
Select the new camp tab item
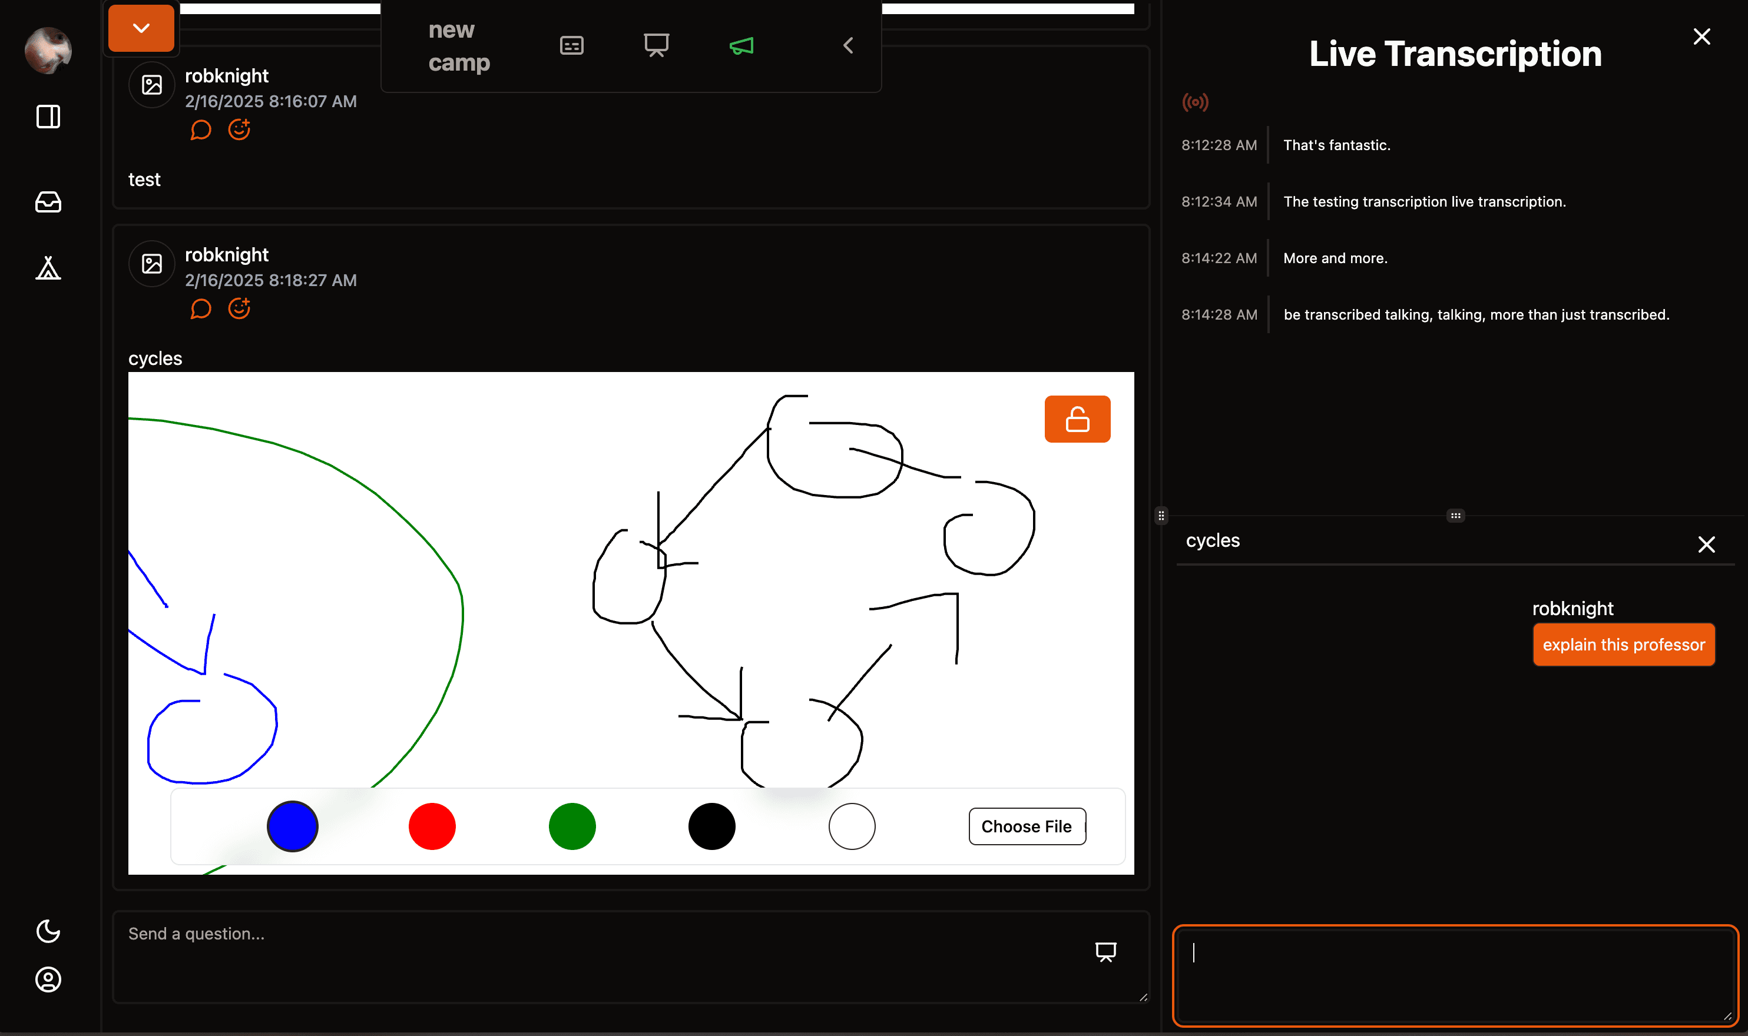click(459, 46)
